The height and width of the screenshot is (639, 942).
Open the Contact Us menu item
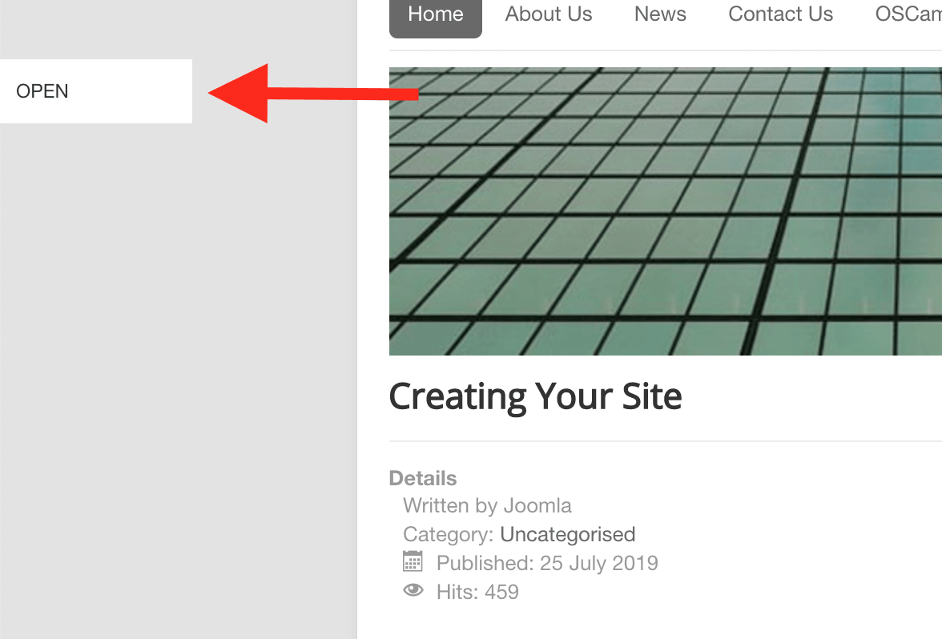click(x=780, y=14)
